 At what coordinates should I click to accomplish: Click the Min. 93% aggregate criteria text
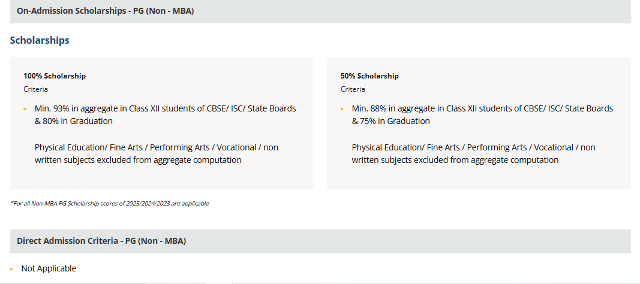(x=166, y=115)
